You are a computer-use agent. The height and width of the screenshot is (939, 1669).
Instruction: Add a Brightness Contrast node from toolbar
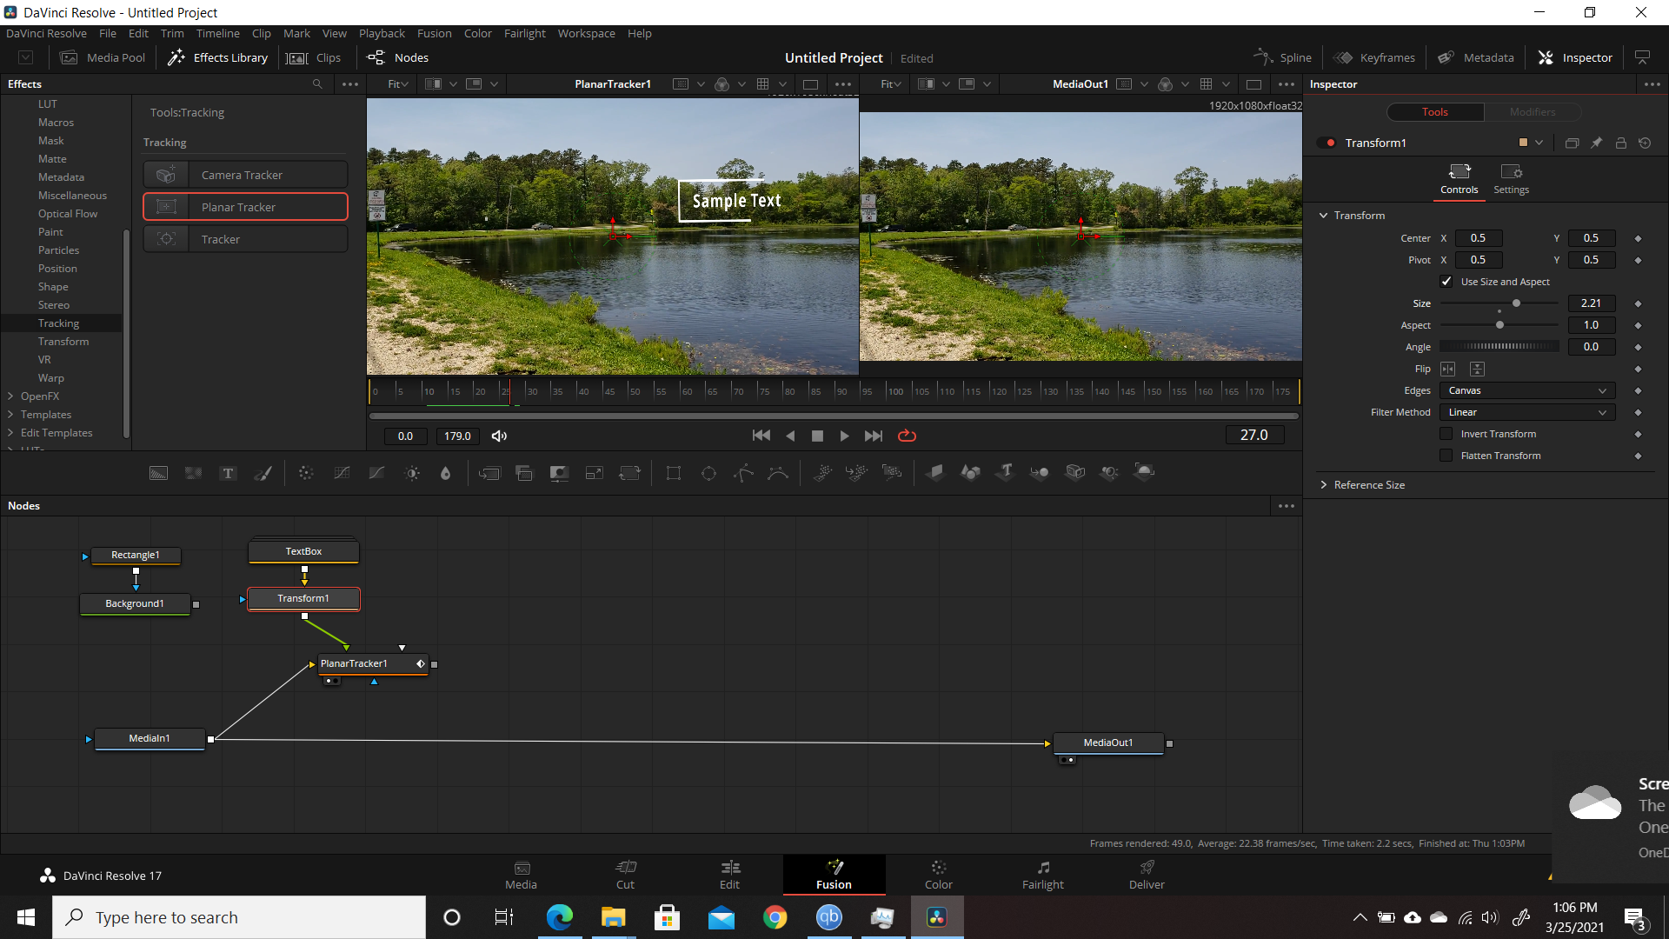tap(412, 473)
